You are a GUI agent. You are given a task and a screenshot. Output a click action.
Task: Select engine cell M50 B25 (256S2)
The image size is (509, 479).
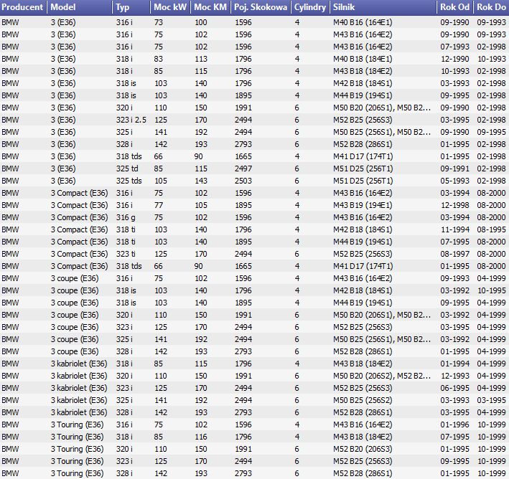click(x=363, y=400)
